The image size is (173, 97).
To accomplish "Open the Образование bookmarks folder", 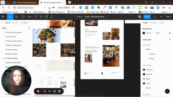I will coord(40,12).
